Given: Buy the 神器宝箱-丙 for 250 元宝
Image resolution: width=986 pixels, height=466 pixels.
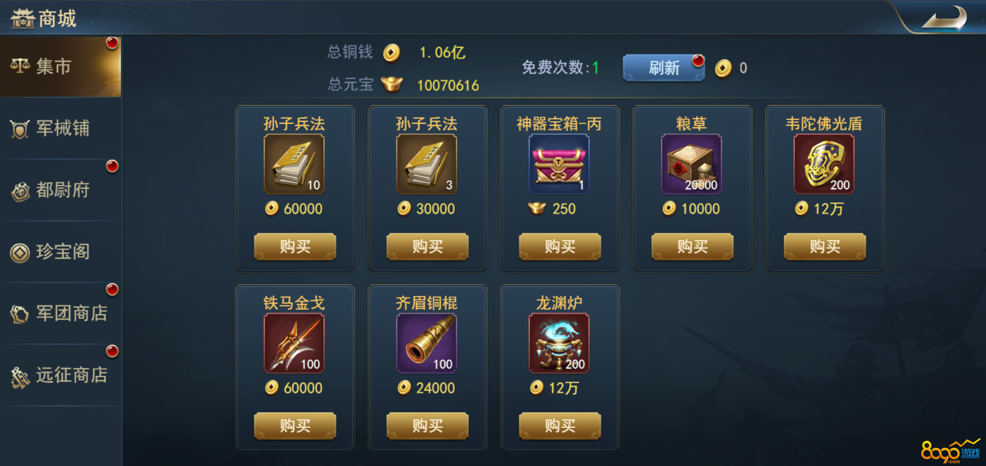Looking at the screenshot, I should pos(560,246).
